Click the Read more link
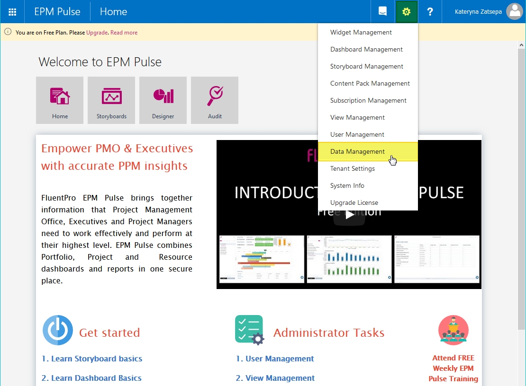 click(124, 33)
